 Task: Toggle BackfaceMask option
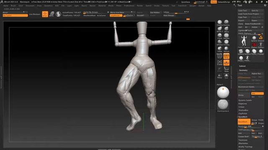click(90, 15)
